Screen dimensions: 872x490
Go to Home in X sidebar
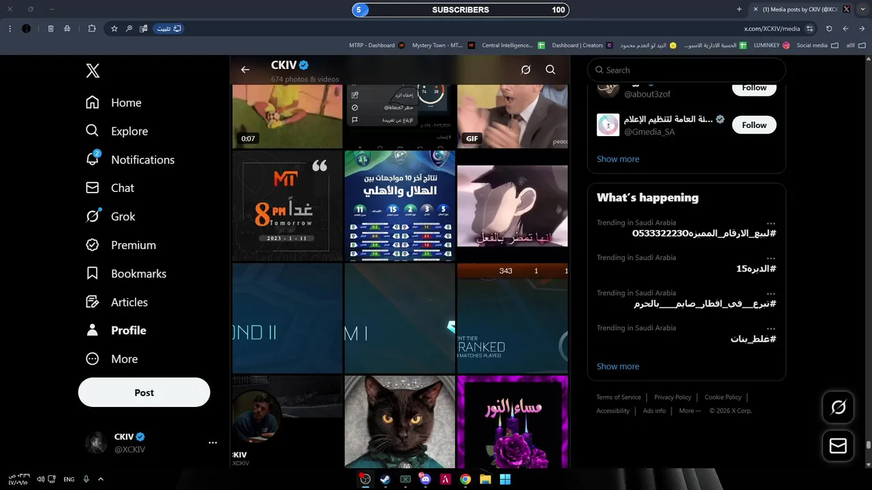pos(113,103)
